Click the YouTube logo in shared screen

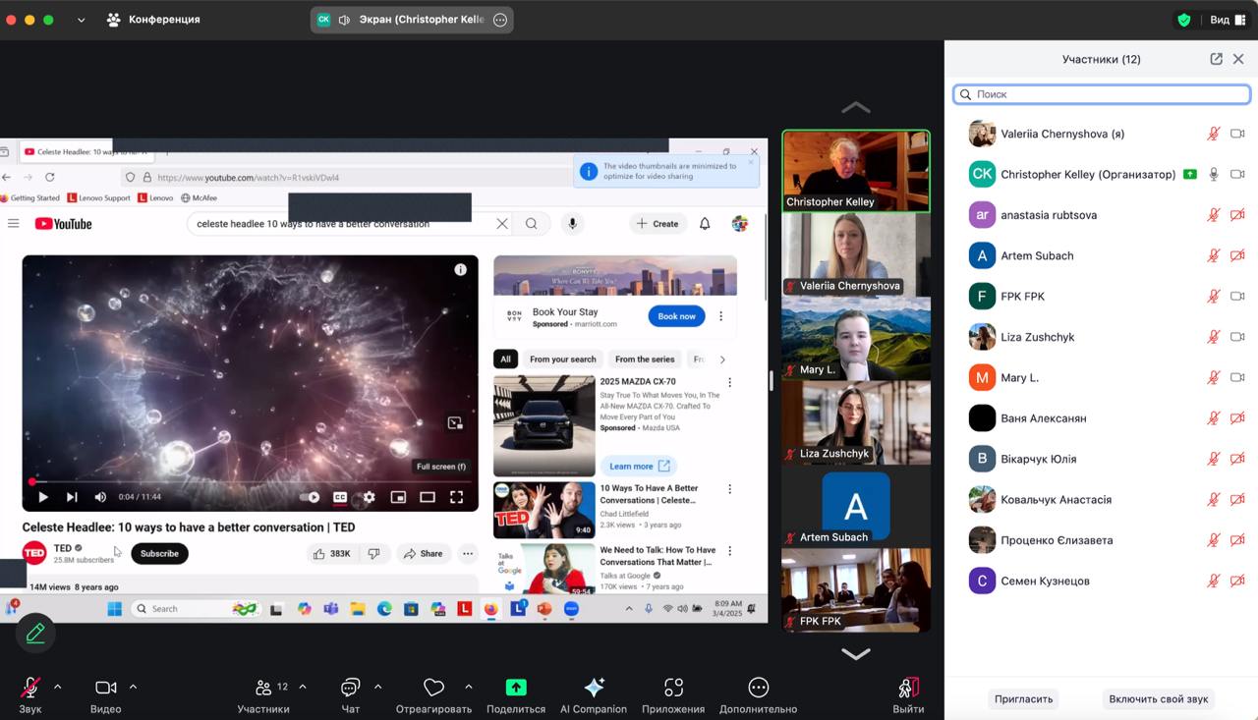pos(64,224)
